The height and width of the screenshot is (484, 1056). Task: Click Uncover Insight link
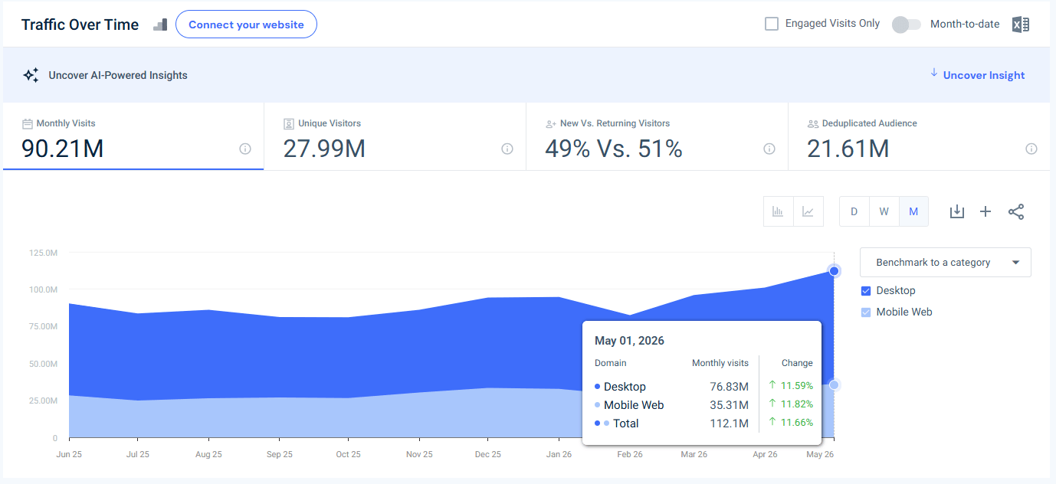(x=984, y=75)
